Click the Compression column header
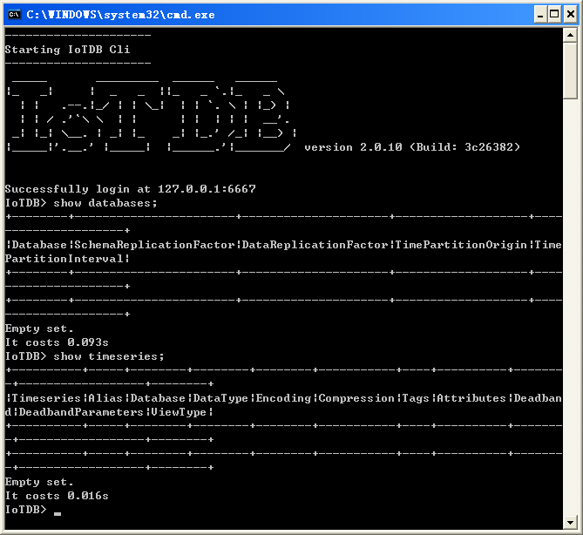This screenshot has width=583, height=535. [x=356, y=398]
